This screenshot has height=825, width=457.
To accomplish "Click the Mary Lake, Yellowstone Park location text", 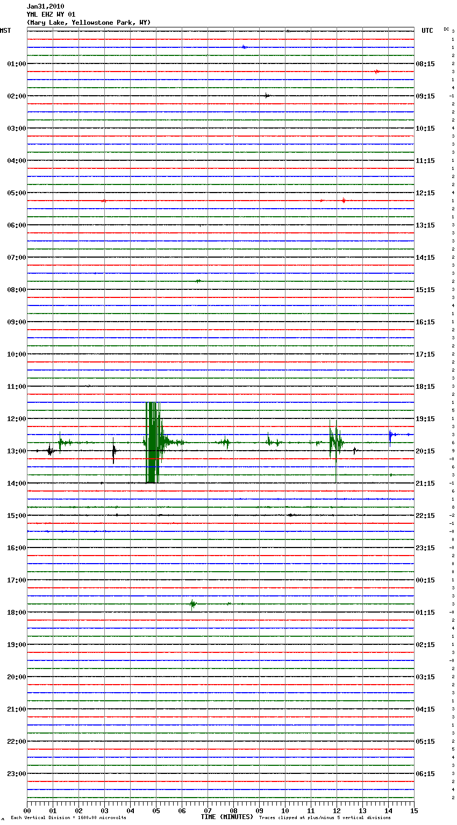I will (89, 23).
